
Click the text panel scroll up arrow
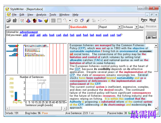(x=156, y=45)
